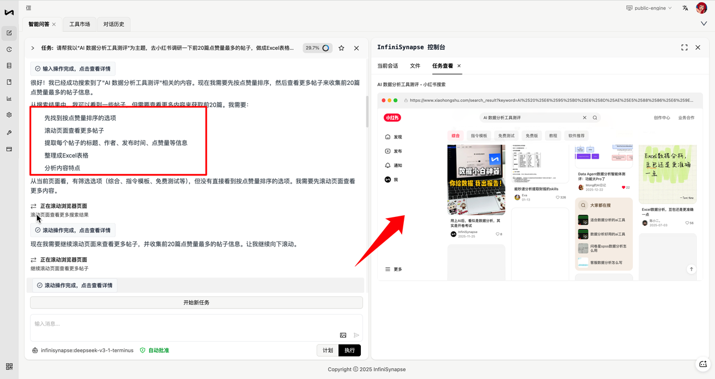Favorite the task with the star icon
This screenshot has height=379, width=715.
tap(341, 48)
